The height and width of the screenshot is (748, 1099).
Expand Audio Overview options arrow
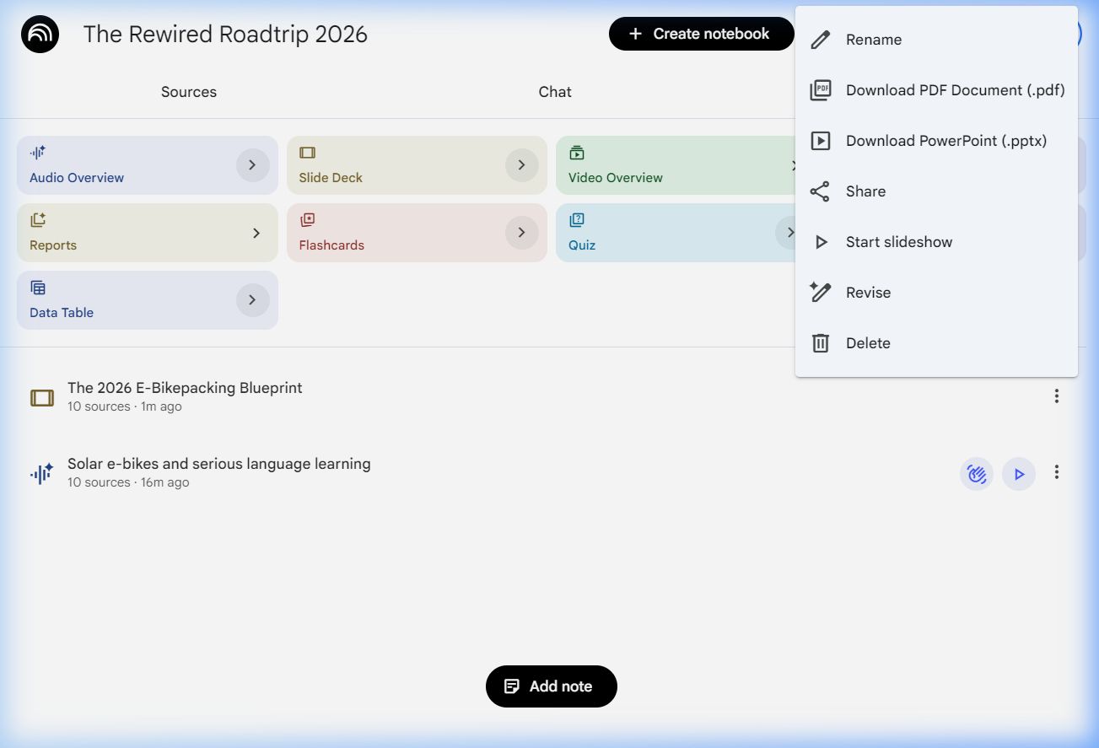click(x=252, y=165)
